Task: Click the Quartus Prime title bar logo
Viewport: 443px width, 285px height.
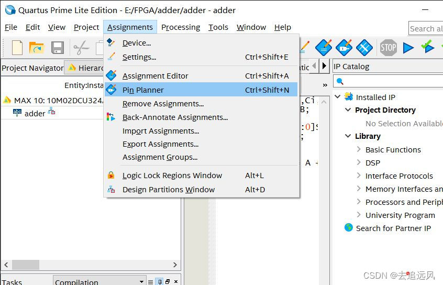Action: pyautogui.click(x=10, y=10)
